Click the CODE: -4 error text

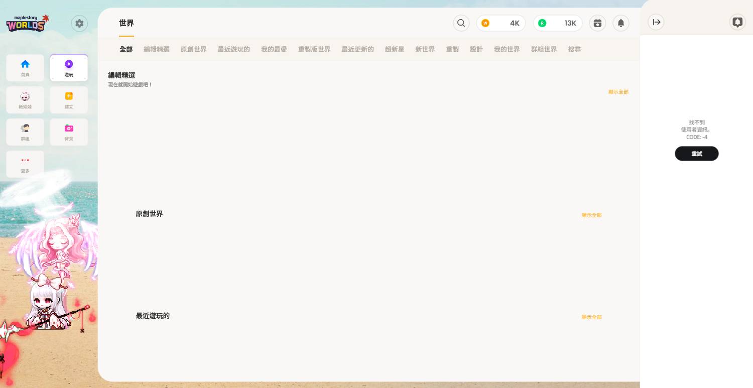[x=697, y=137]
